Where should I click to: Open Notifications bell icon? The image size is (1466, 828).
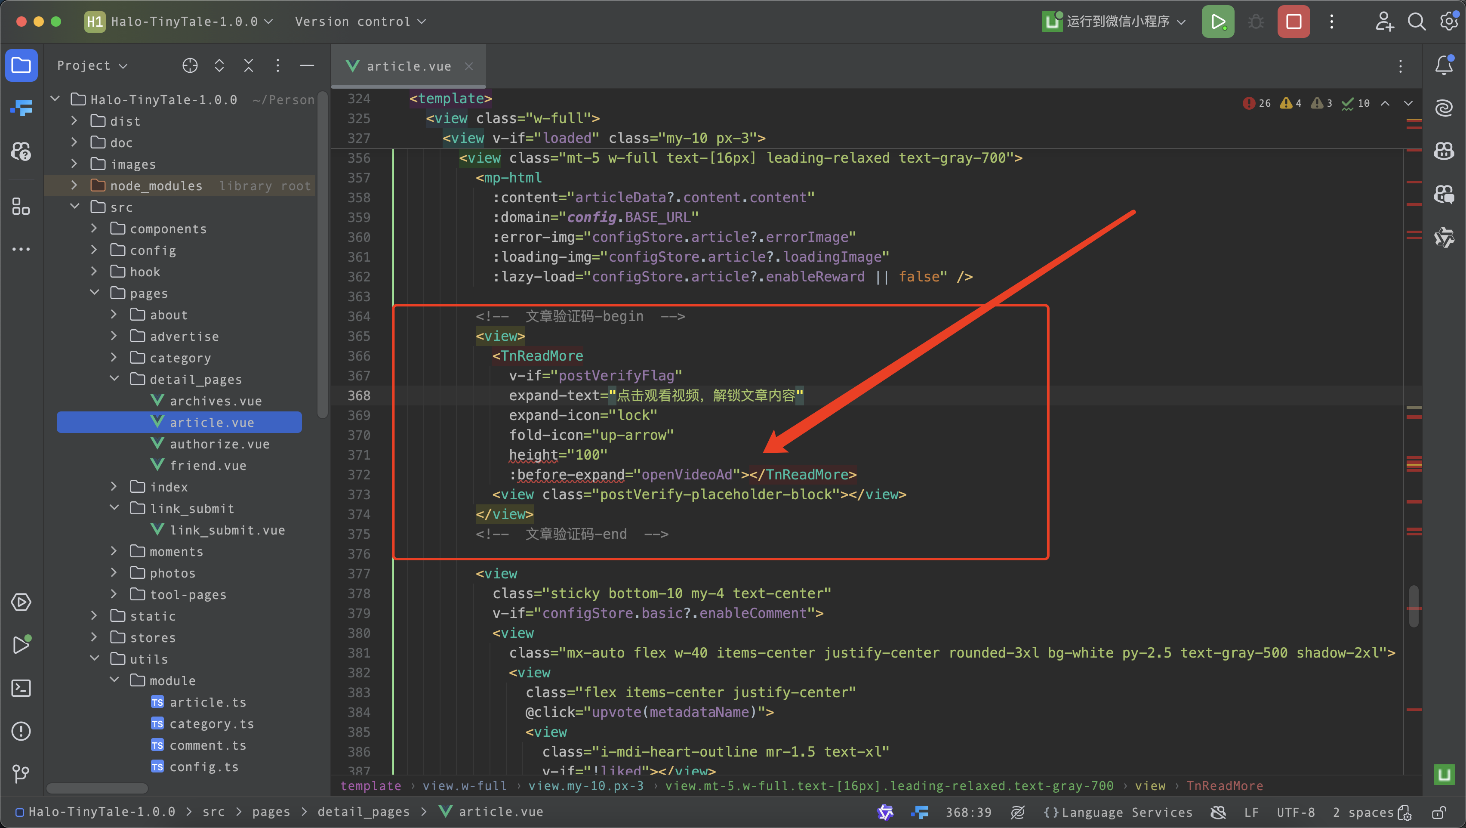1444,65
